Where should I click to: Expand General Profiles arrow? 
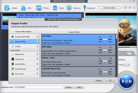coord(37,42)
